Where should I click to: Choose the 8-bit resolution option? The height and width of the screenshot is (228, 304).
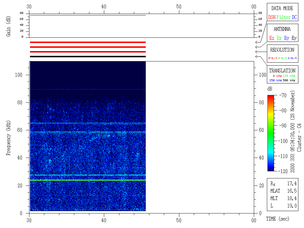[x=273, y=58]
